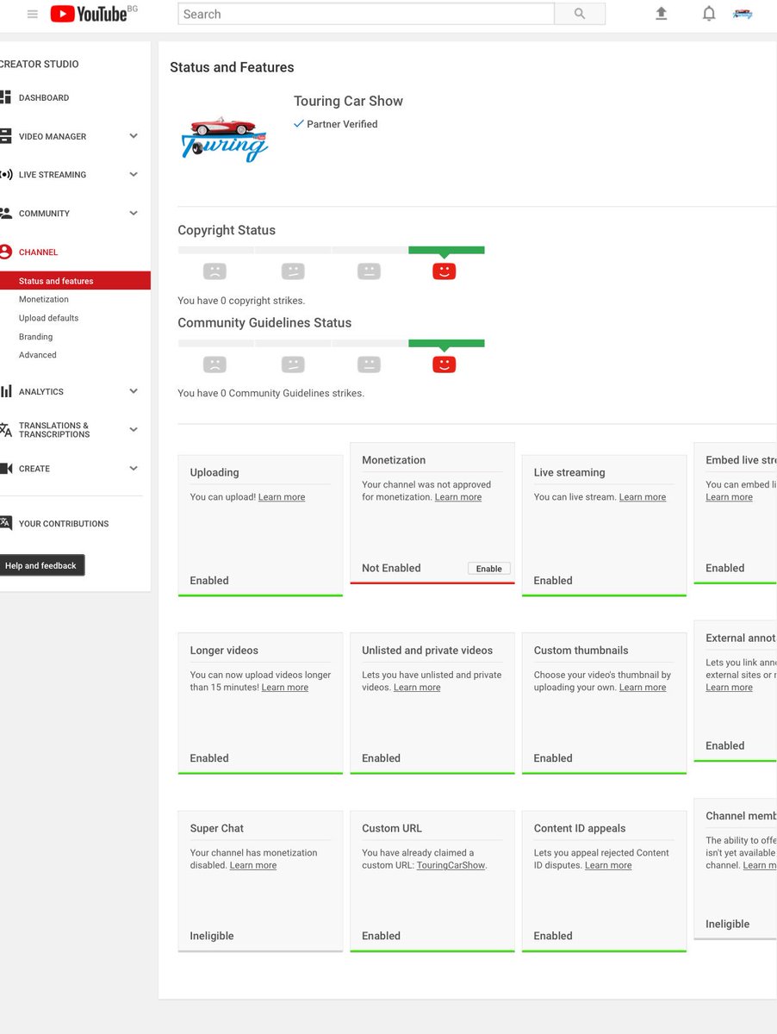Enable monetization with the Enable button

tap(489, 569)
